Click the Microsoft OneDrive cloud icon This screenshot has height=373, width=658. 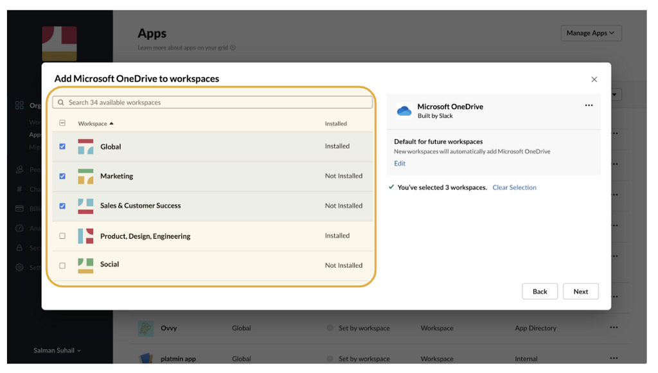(x=404, y=111)
